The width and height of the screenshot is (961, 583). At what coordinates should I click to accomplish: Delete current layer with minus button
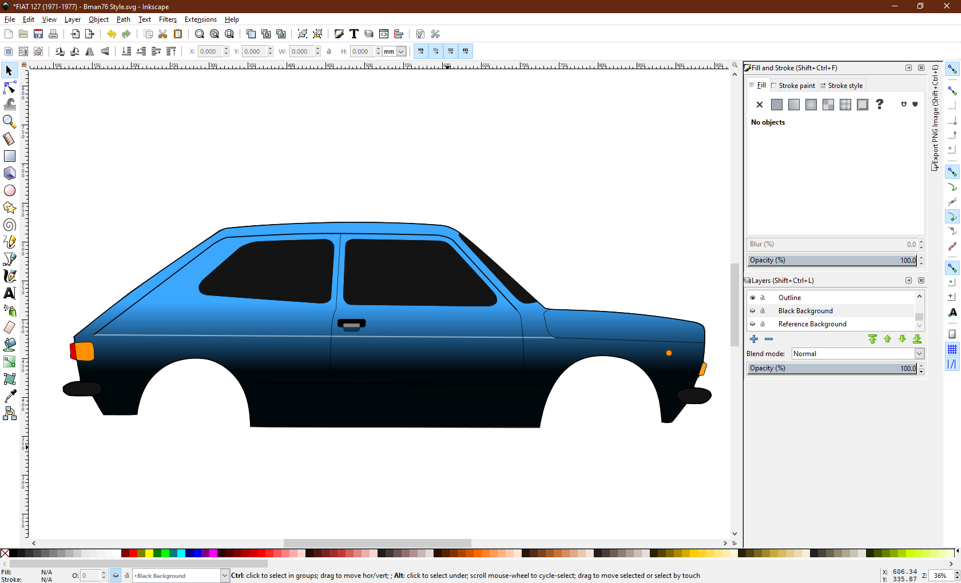(x=769, y=339)
